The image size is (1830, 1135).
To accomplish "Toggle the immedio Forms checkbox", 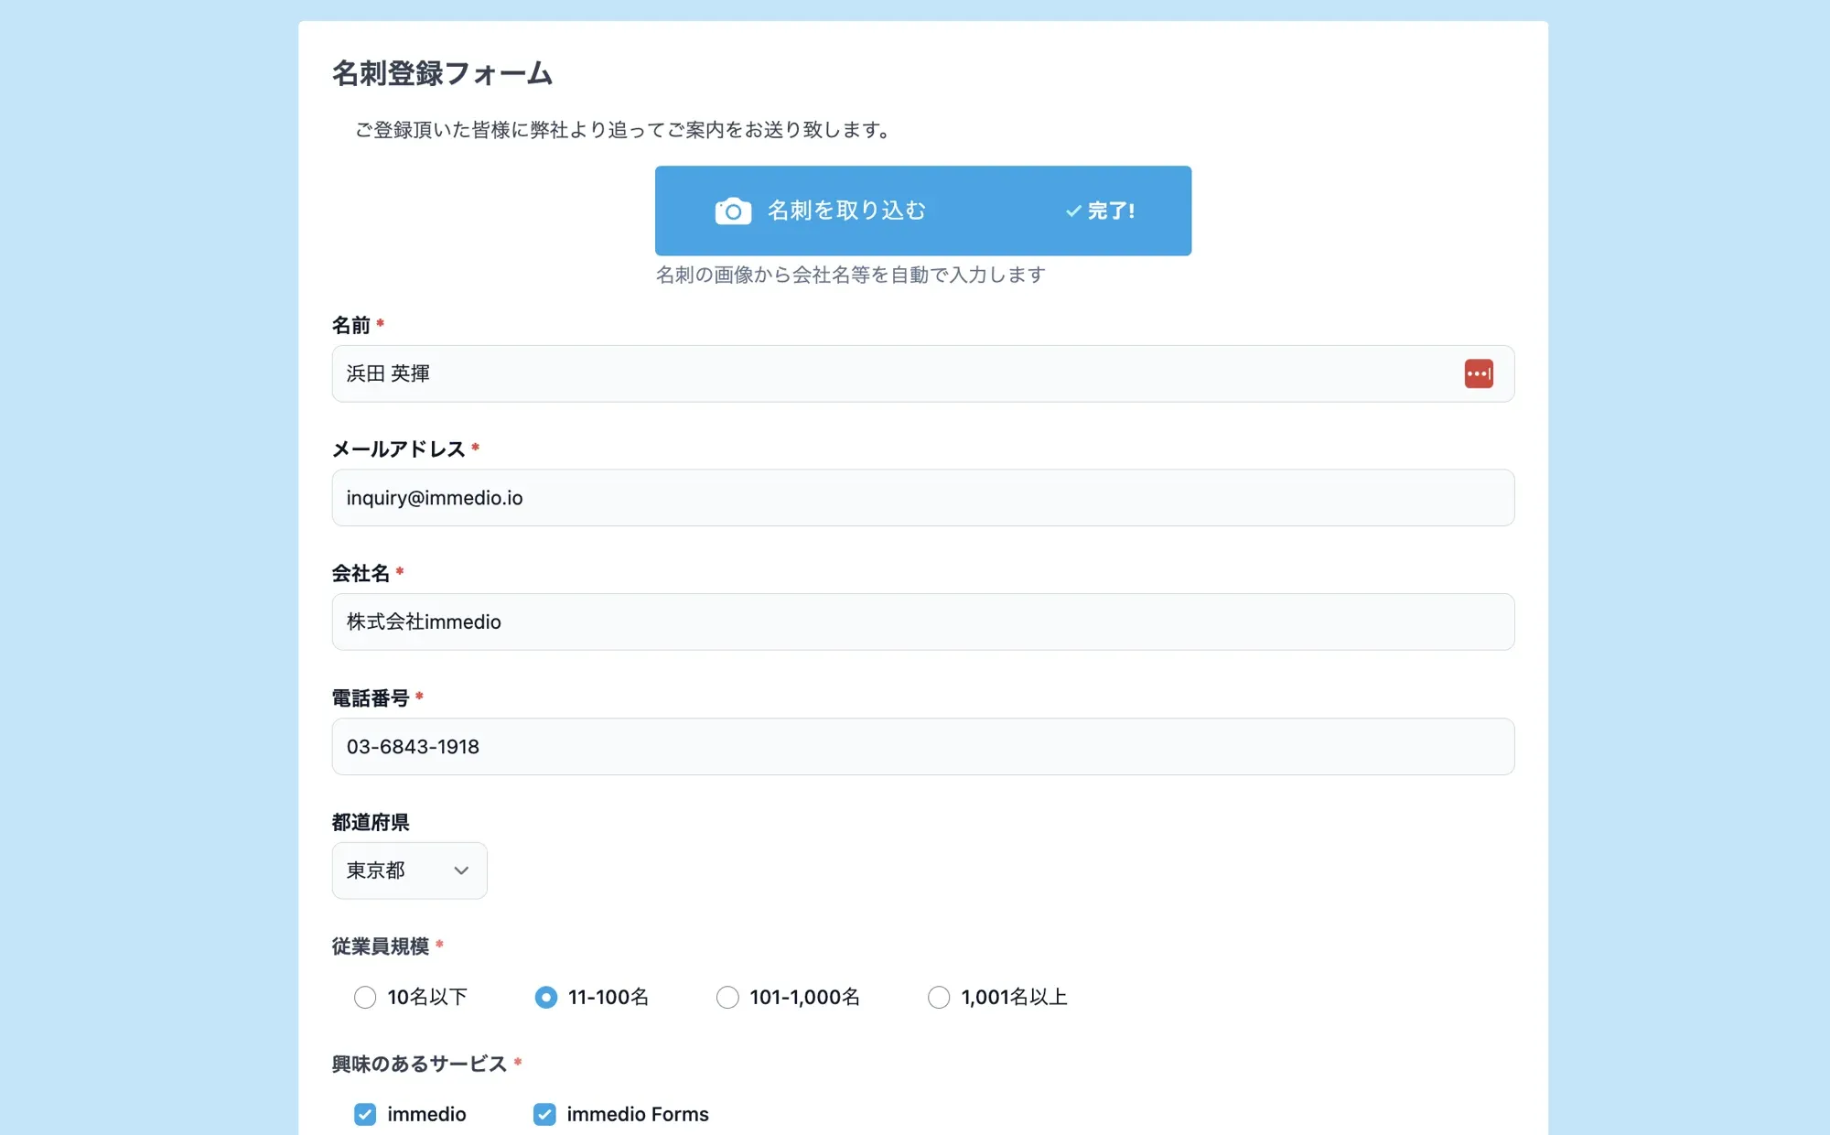I will [x=544, y=1114].
